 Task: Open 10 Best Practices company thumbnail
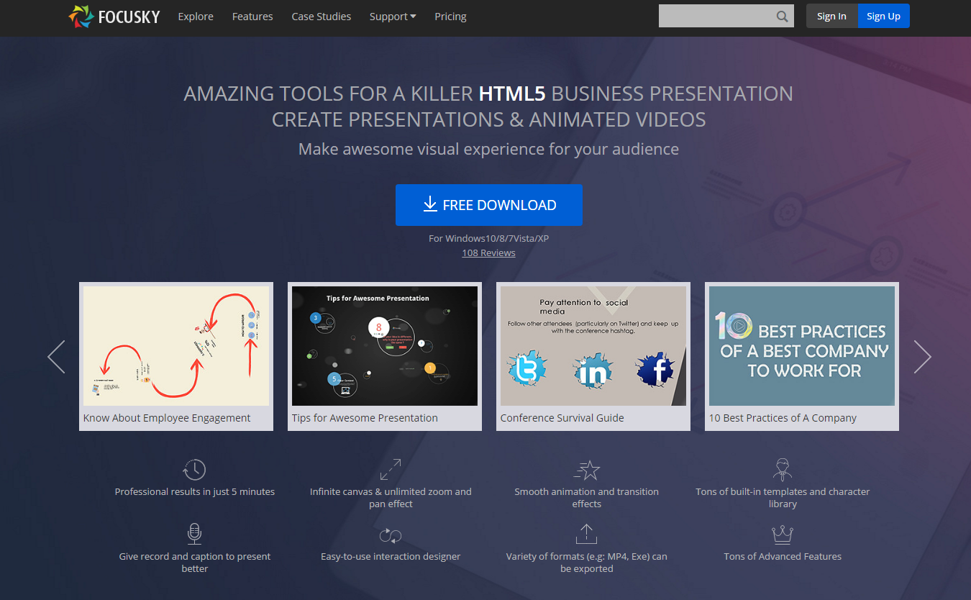[x=802, y=346]
